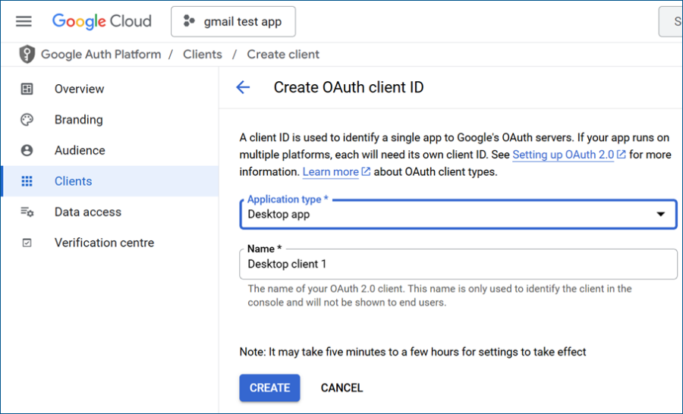
Task: Click the Overview dashboard icon
Action: (27, 89)
